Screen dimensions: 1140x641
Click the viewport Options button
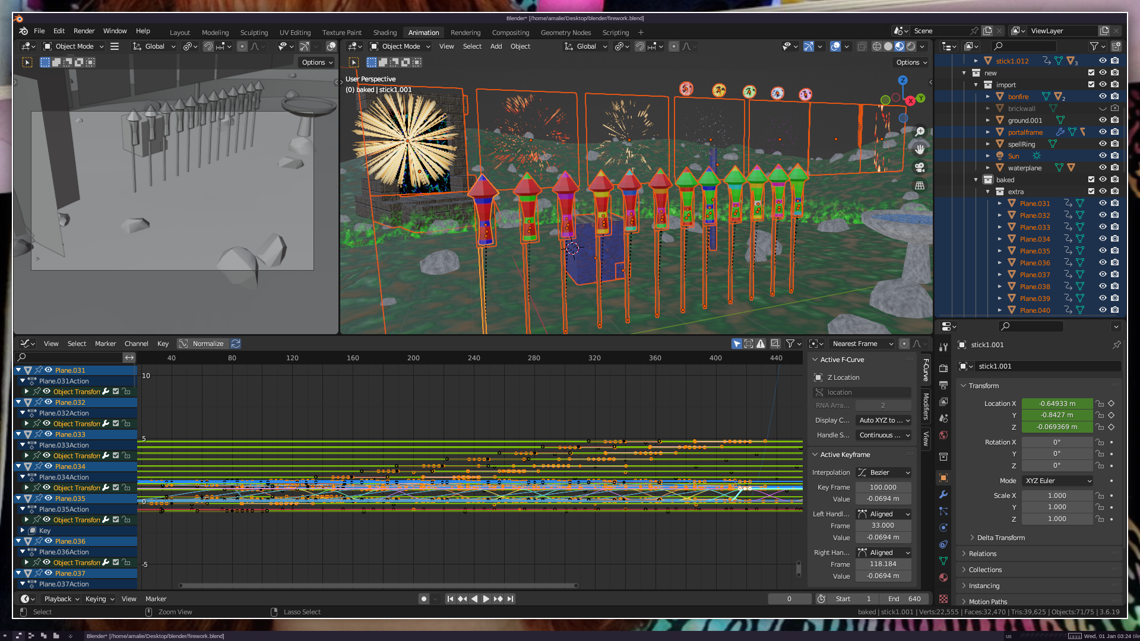coord(911,62)
